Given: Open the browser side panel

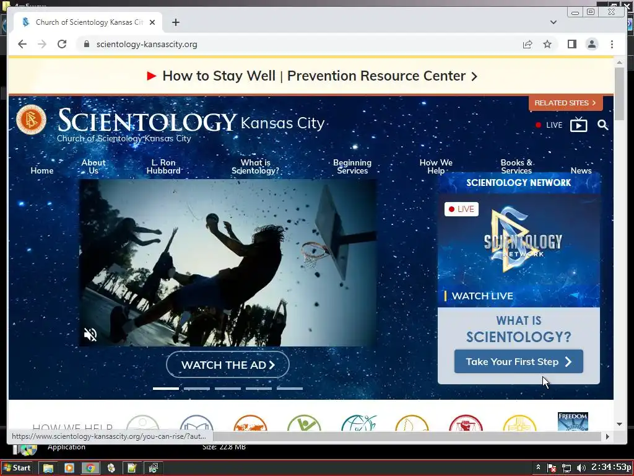Looking at the screenshot, I should point(571,44).
